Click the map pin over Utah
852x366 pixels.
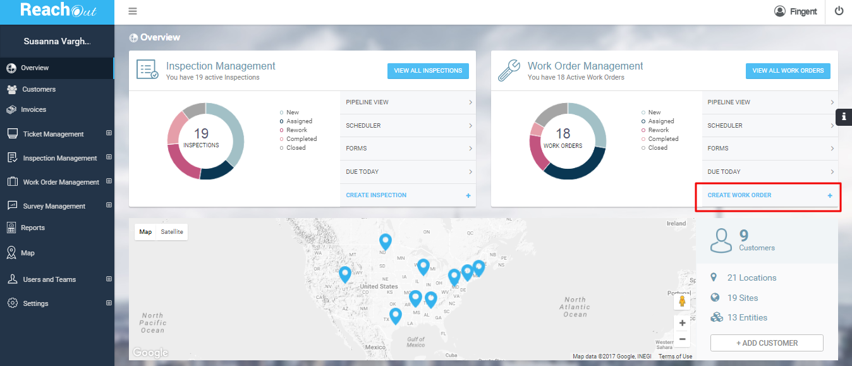[x=344, y=274]
